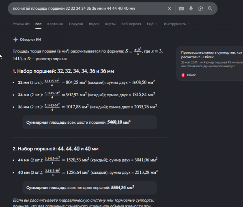This screenshot has height=207, width=243.
Task: Open the on-screen keyboard icon
Action: click(181, 8)
